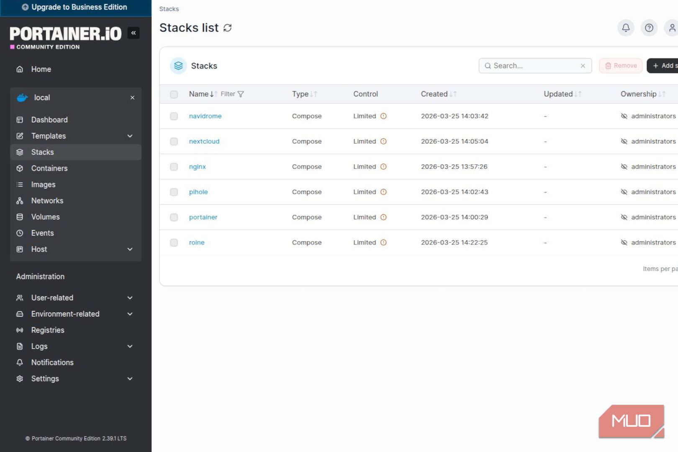The width and height of the screenshot is (678, 452).
Task: Check the navidrome stack checkbox
Action: 174,116
